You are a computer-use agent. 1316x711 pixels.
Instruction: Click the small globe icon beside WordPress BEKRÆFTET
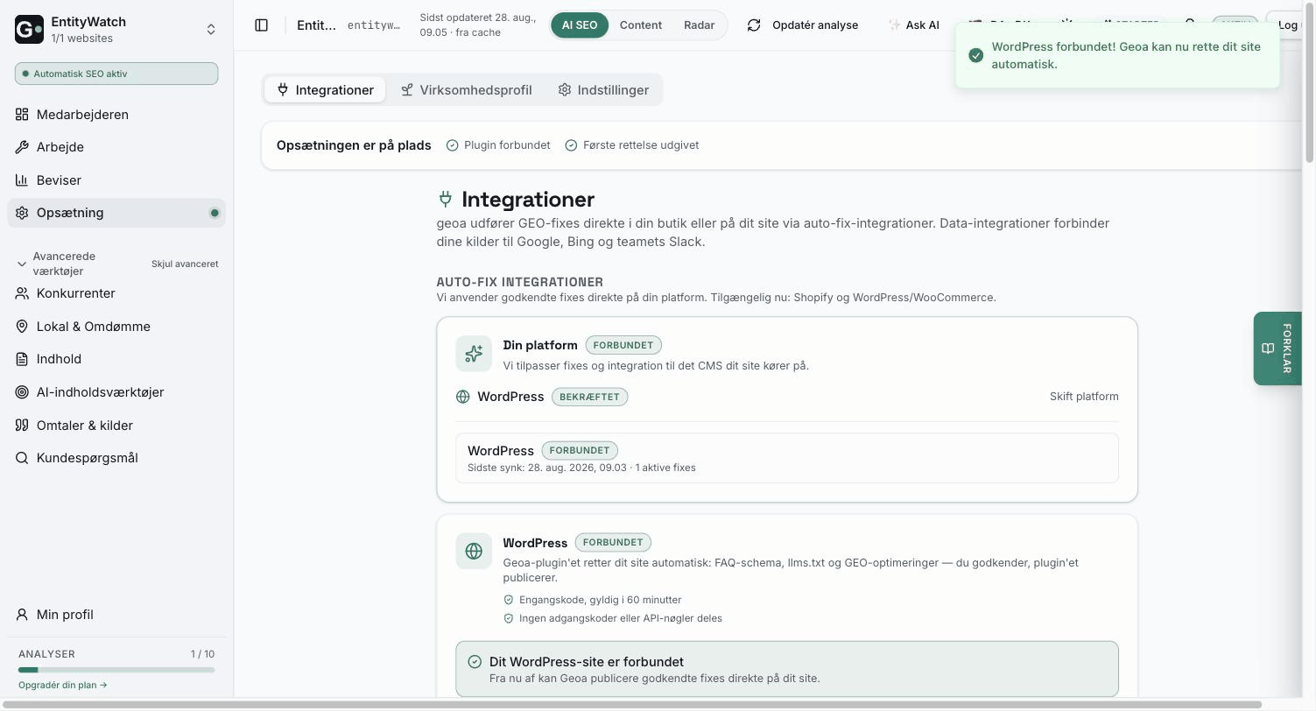[x=463, y=397]
